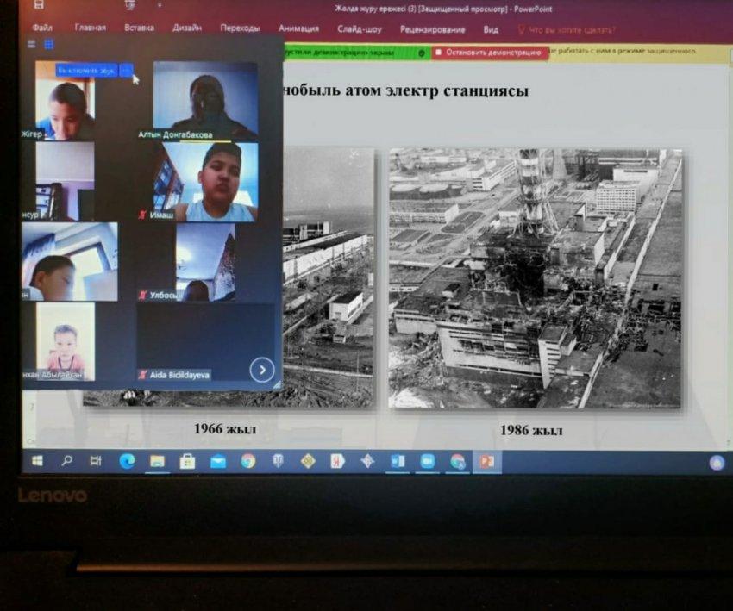This screenshot has width=733, height=611.
Task: Switch to PowerPoint icon in taskbar
Action: pos(487,461)
